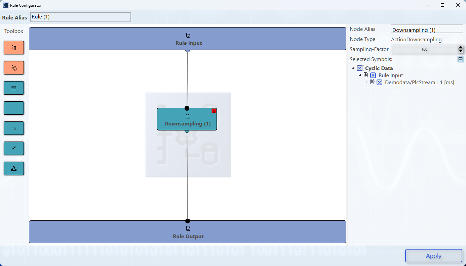Click the Rule Input block

[x=188, y=39]
